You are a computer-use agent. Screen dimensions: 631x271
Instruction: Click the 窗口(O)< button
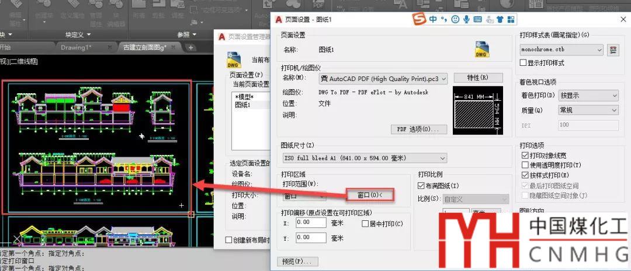coord(370,195)
